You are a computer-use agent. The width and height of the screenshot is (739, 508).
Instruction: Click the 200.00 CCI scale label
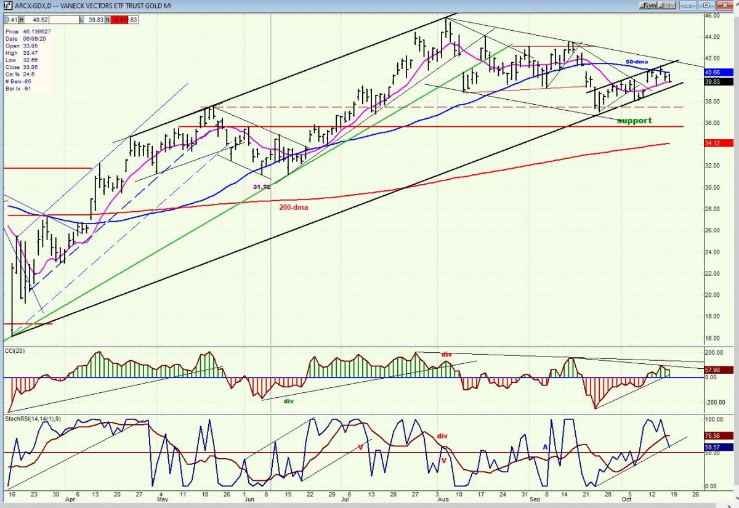(714, 353)
